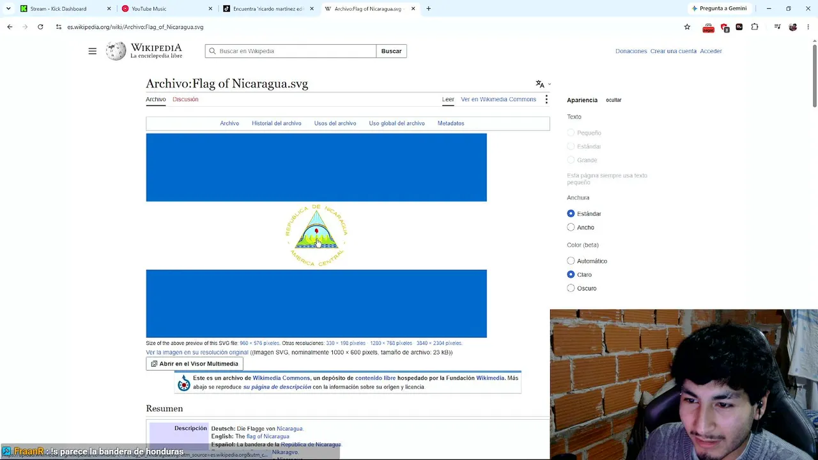This screenshot has height=460, width=818.
Task: Hide the Apariencia panel with ocultar
Action: [x=613, y=100]
